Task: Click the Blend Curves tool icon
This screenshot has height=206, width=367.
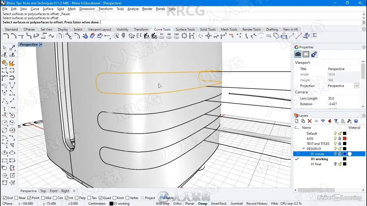Action: pyautogui.click(x=29, y=36)
